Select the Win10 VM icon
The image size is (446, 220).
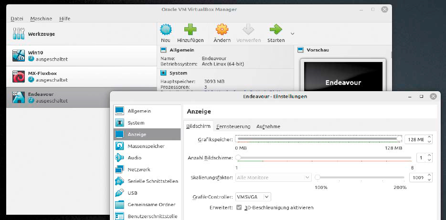click(x=19, y=55)
